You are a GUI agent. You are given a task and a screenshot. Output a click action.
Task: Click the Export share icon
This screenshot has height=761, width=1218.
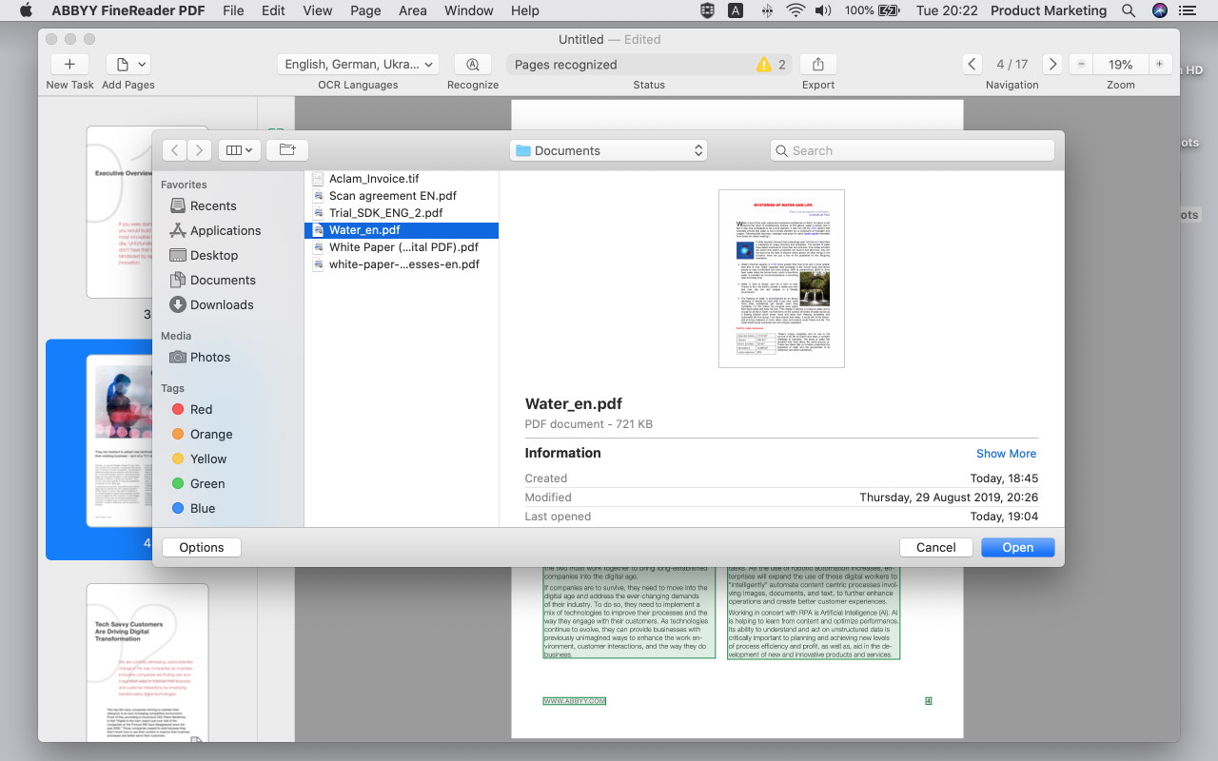click(818, 64)
